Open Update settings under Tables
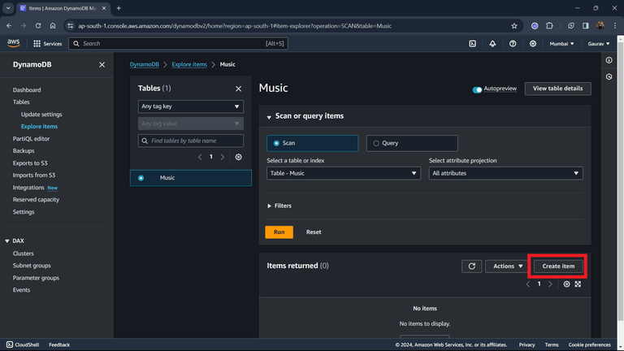624x351 pixels. tap(41, 115)
